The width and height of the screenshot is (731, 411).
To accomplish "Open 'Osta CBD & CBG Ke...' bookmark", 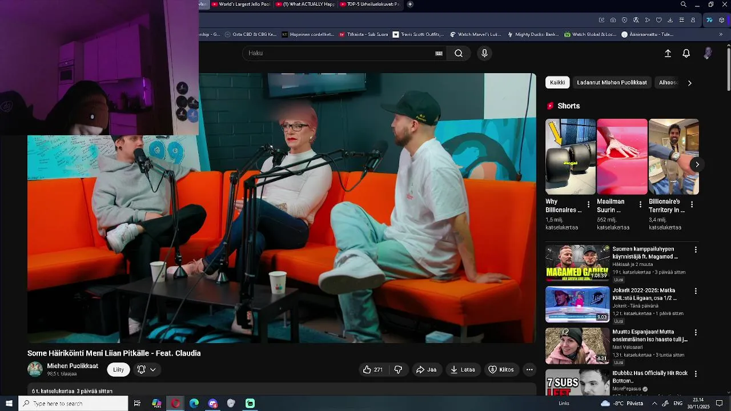I will [251, 34].
